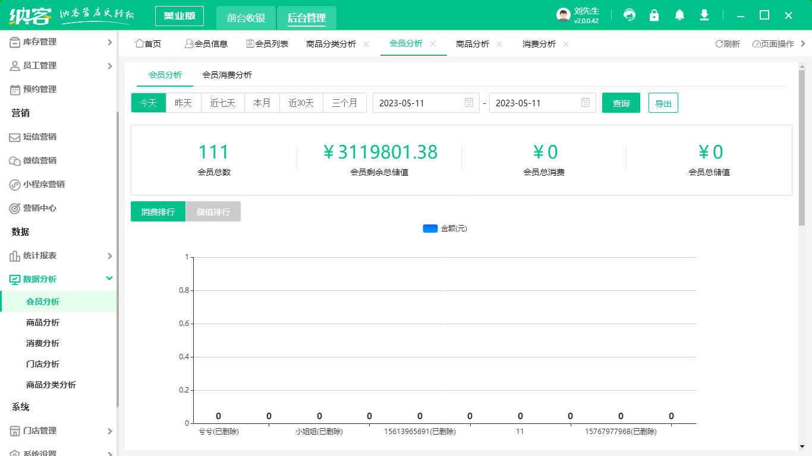
Task: Click the customer service headset icon
Action: [x=630, y=15]
